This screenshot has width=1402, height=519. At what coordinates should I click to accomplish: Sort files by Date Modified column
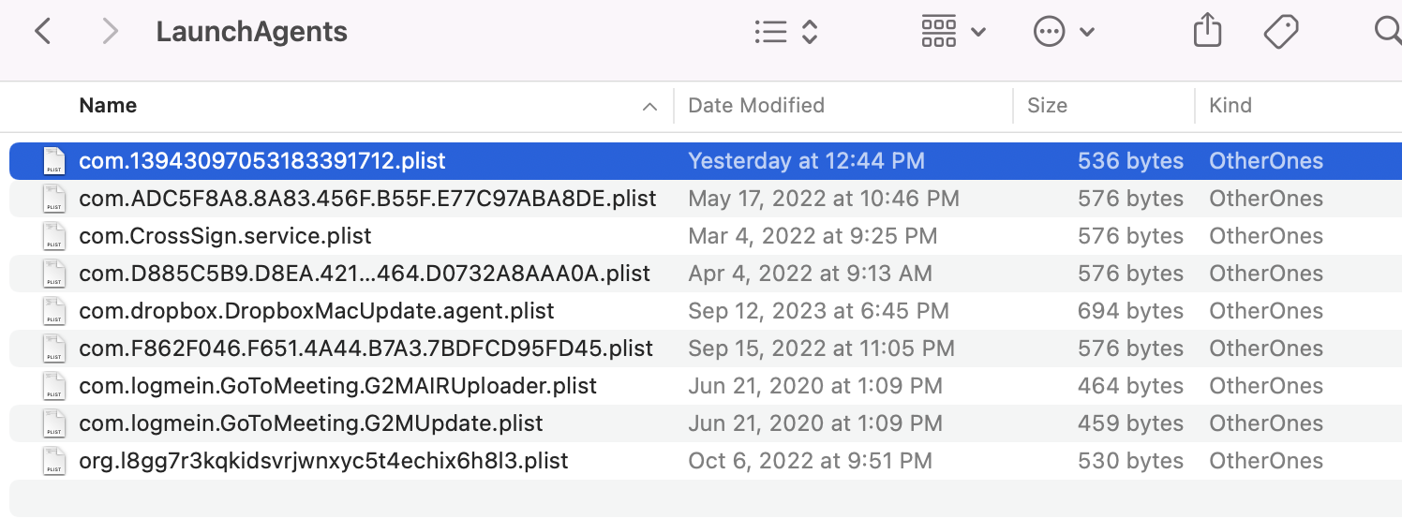pos(756,106)
